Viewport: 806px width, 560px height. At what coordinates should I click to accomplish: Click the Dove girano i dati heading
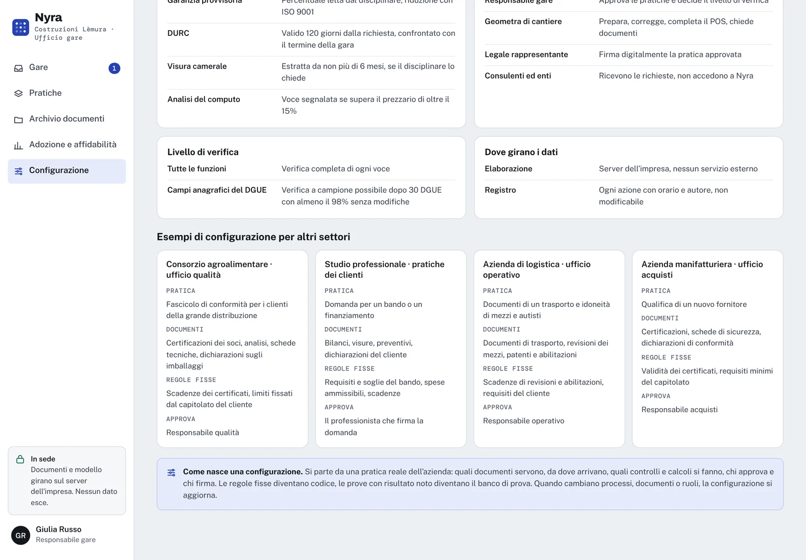click(x=521, y=152)
